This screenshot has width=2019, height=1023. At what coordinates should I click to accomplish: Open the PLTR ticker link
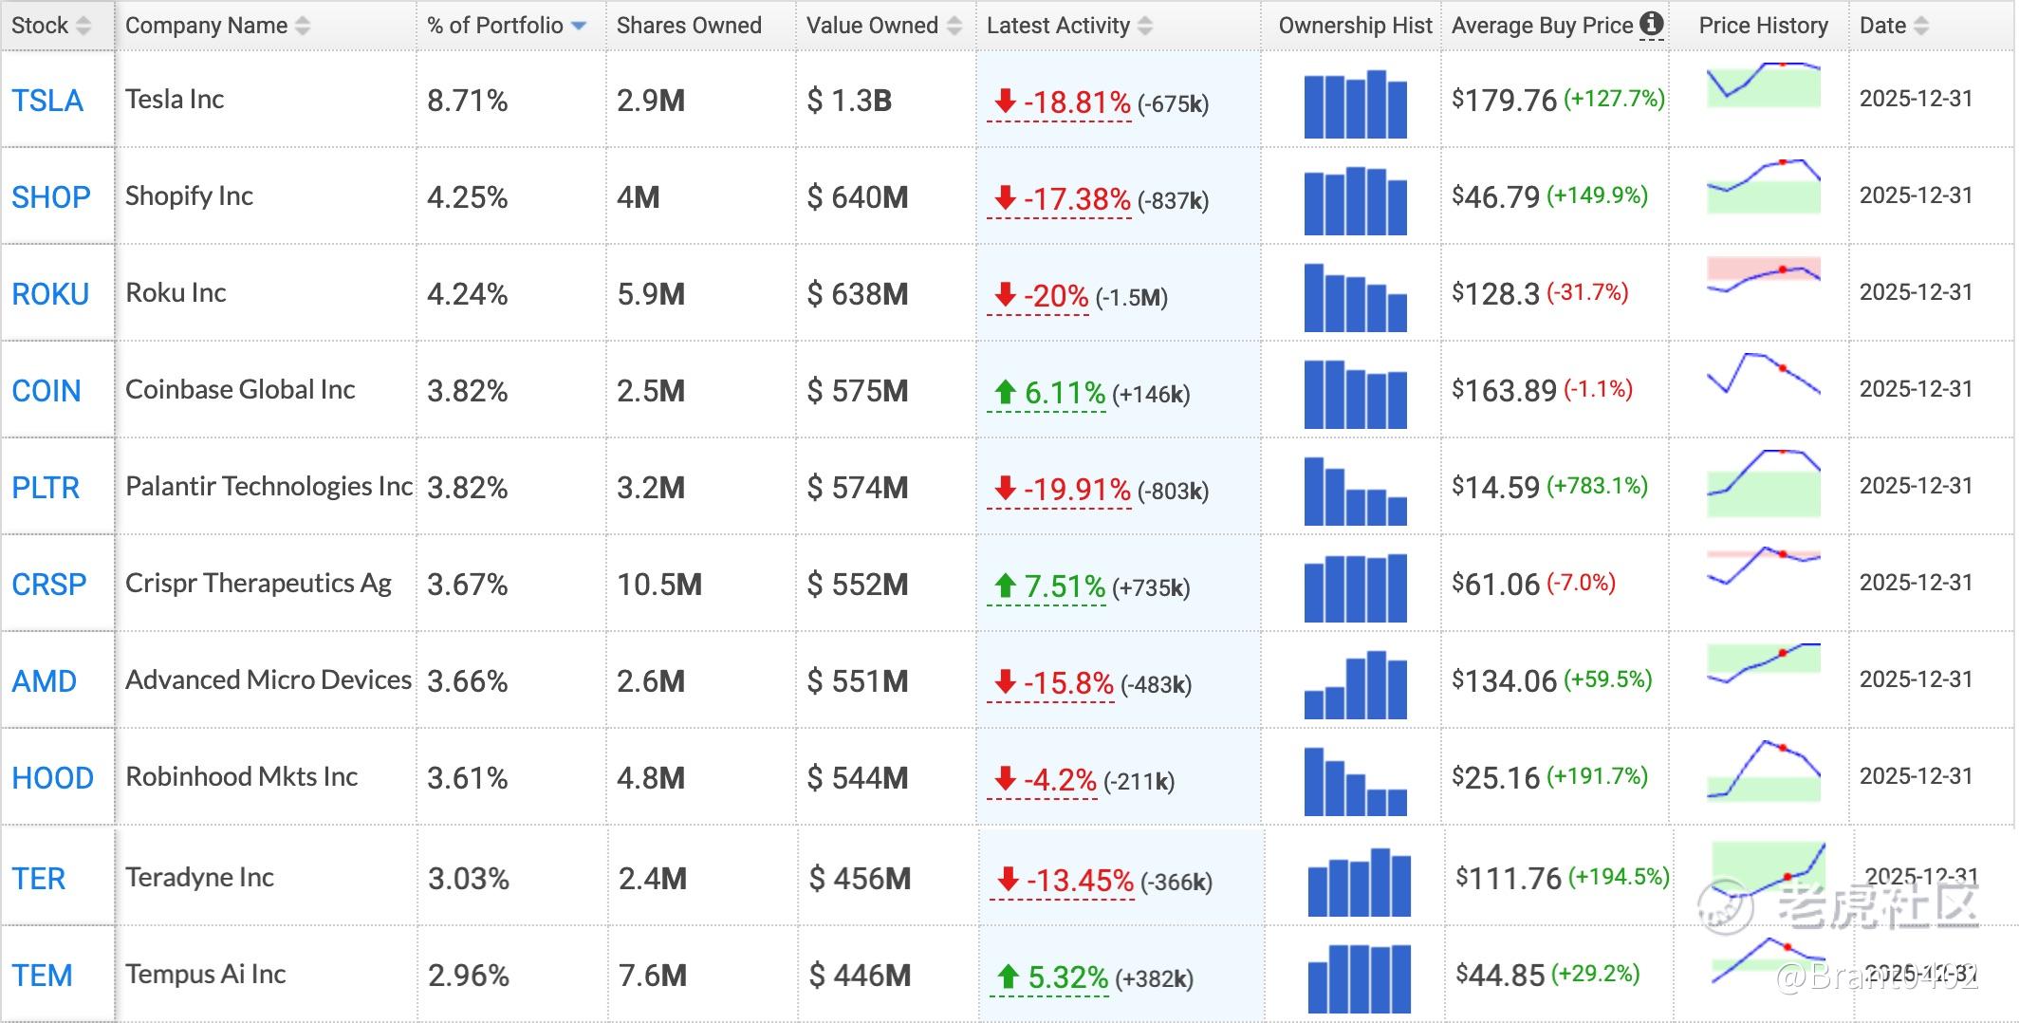(46, 488)
